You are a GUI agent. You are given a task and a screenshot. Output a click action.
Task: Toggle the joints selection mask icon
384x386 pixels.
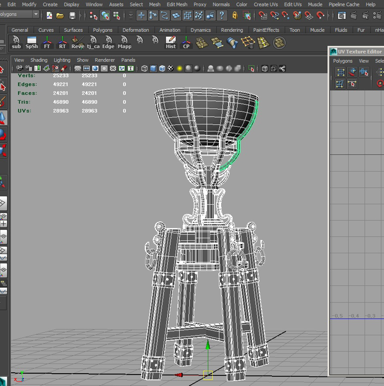coord(153,15)
